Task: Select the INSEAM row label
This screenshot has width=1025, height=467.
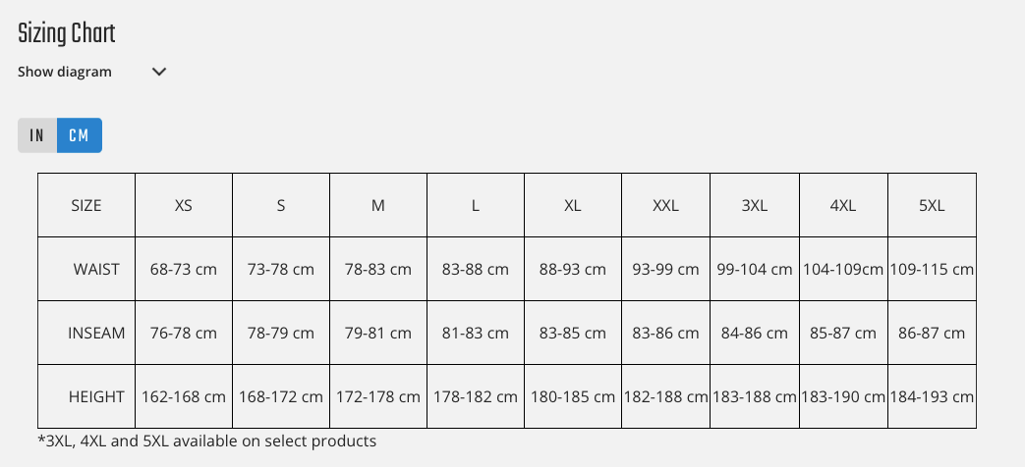Action: point(96,333)
